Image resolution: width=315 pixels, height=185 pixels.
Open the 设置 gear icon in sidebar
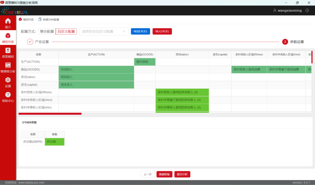(8, 80)
